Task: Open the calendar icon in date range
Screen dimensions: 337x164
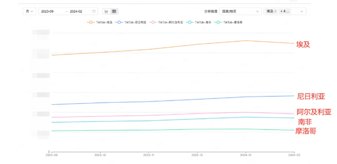Action: click(x=94, y=11)
